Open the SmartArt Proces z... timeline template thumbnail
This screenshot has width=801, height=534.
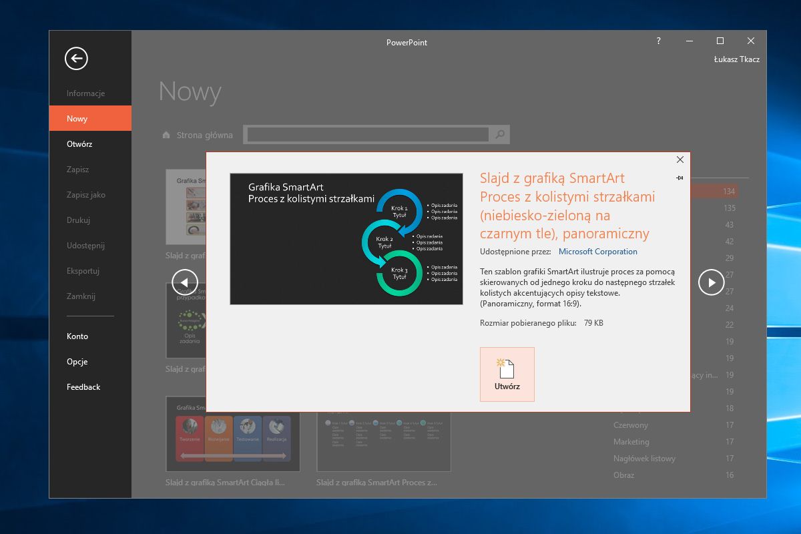(384, 443)
